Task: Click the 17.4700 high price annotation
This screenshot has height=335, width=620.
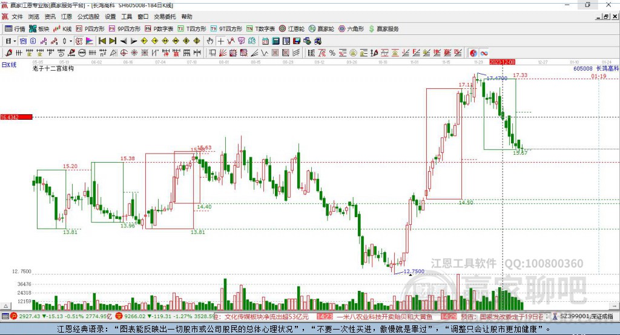Action: click(x=496, y=78)
